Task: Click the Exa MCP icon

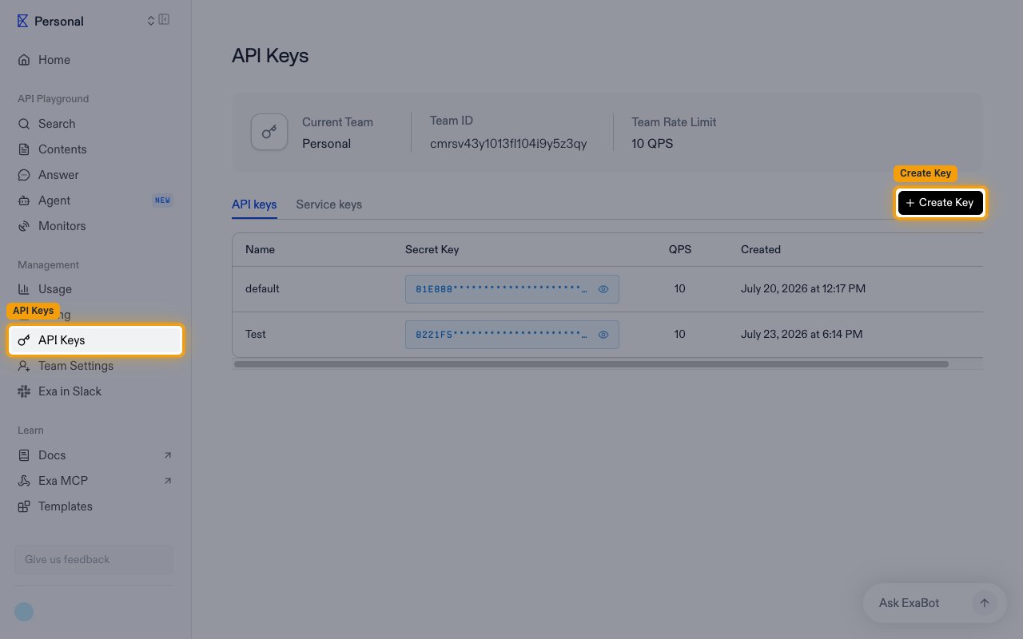Action: (x=24, y=481)
